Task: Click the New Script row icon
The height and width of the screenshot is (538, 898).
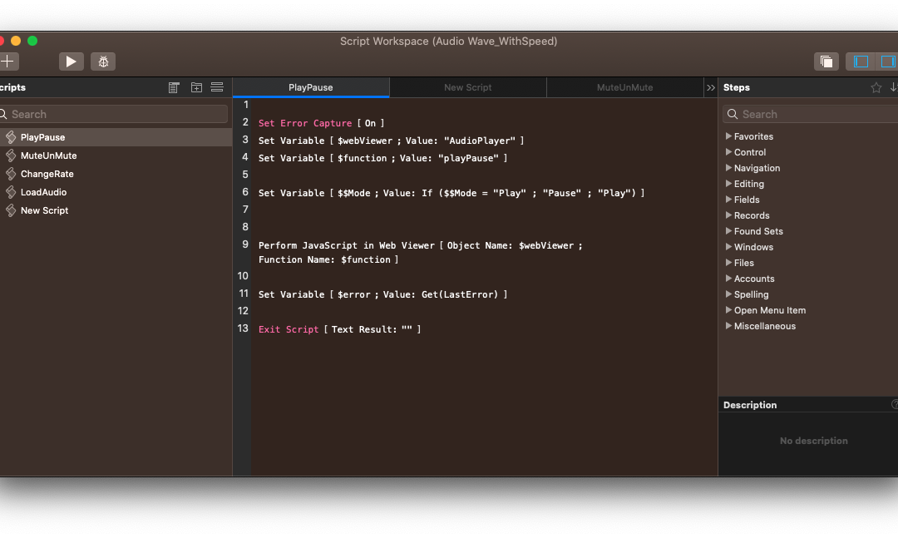Action: pyautogui.click(x=11, y=211)
